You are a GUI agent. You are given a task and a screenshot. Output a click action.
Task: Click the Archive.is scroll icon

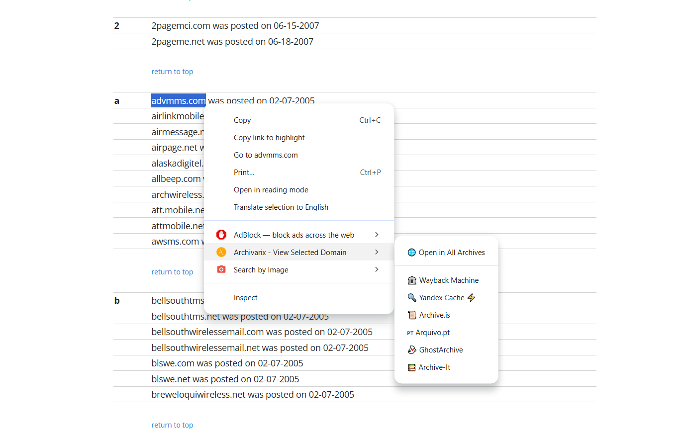[x=412, y=315]
